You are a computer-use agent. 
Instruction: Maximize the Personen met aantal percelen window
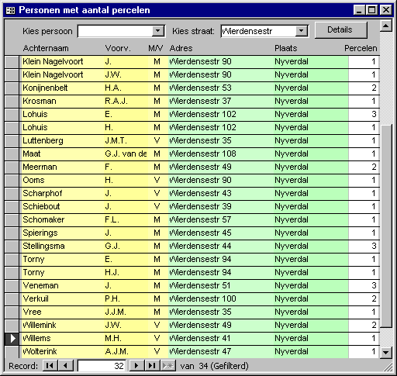click(x=372, y=10)
